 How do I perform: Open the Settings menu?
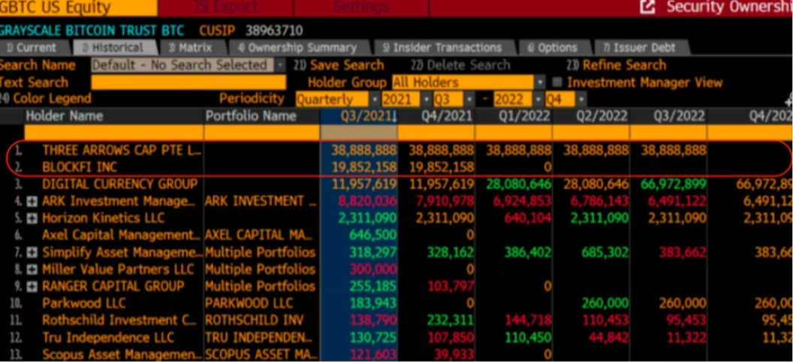361,7
